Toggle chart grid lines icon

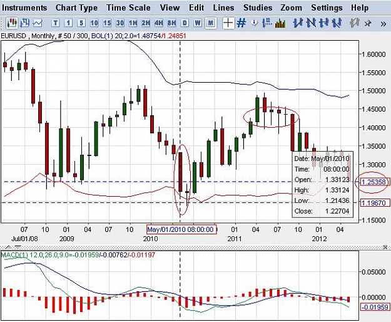[241, 23]
